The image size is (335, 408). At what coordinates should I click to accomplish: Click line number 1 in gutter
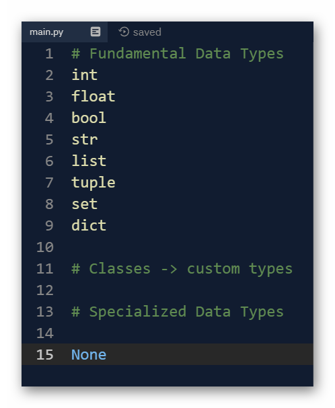(49, 54)
